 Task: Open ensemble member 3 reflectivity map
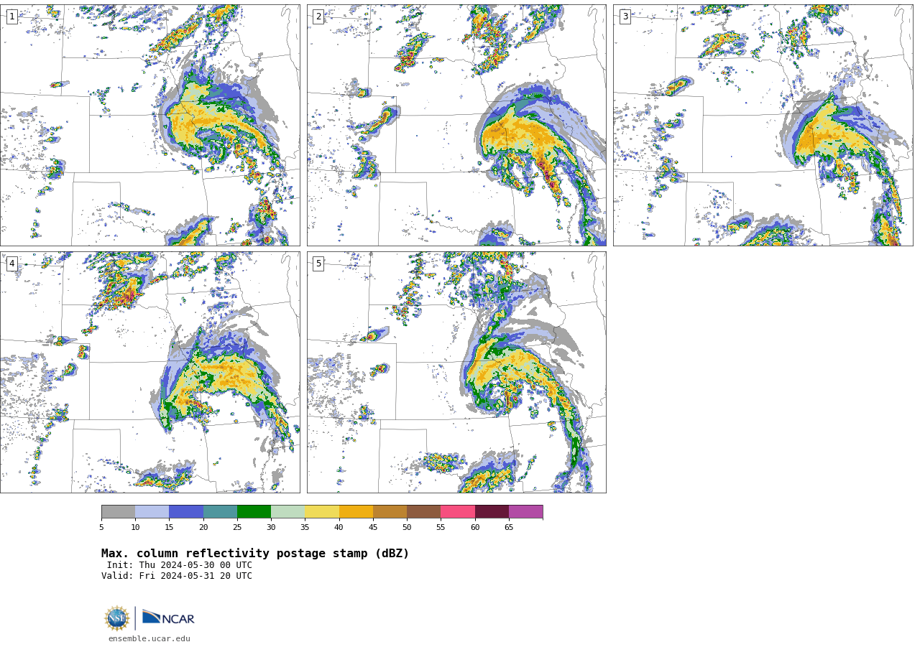(x=763, y=126)
